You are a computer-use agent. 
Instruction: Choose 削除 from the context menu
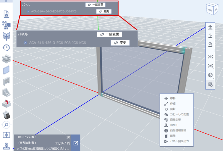point(173,136)
